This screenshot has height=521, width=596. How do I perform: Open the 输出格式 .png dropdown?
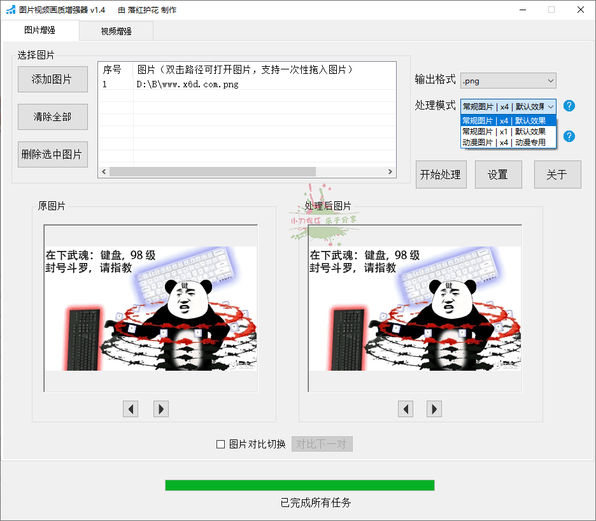click(x=508, y=80)
